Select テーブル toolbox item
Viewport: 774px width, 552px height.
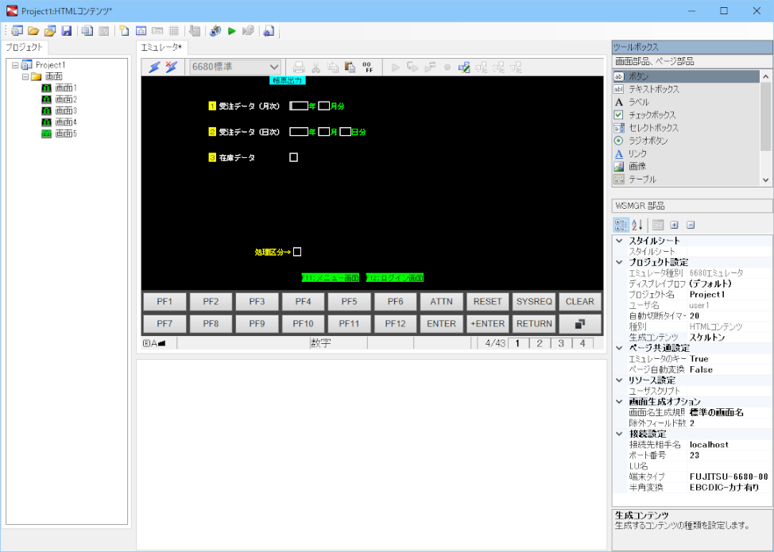pyautogui.click(x=686, y=179)
